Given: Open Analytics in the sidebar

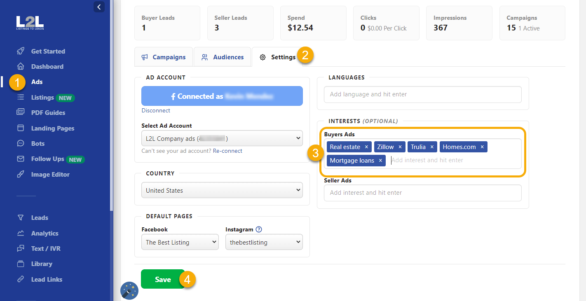Looking at the screenshot, I should (x=45, y=233).
